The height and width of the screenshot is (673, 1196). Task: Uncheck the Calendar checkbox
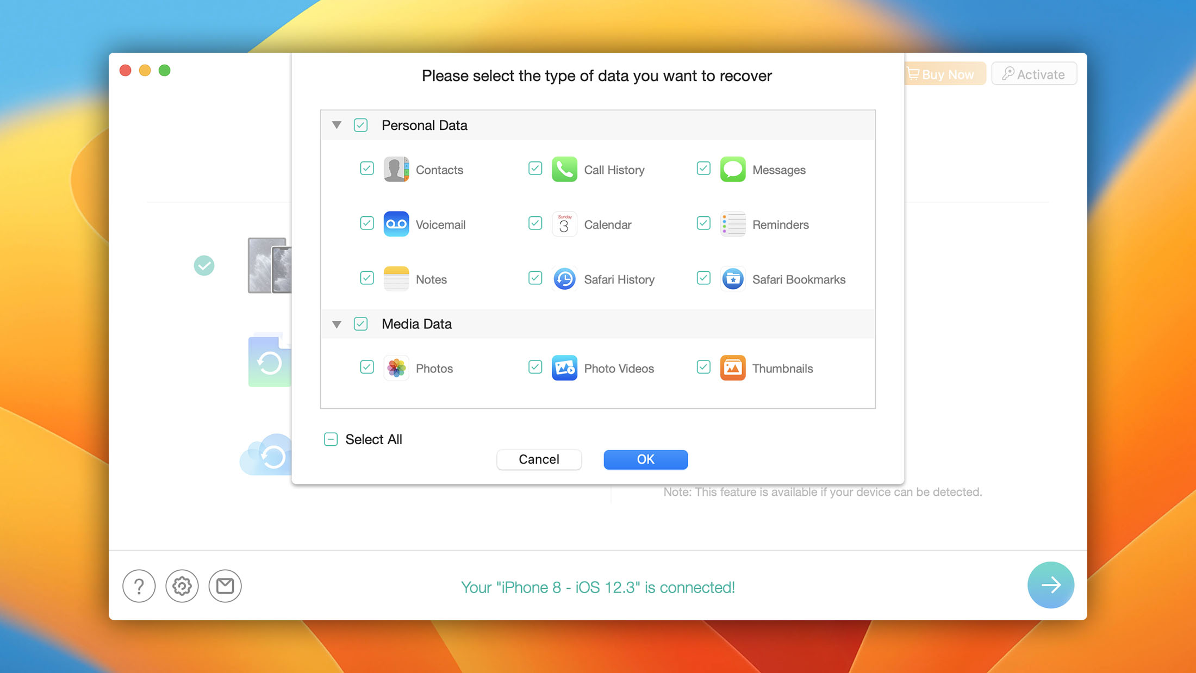click(x=535, y=223)
